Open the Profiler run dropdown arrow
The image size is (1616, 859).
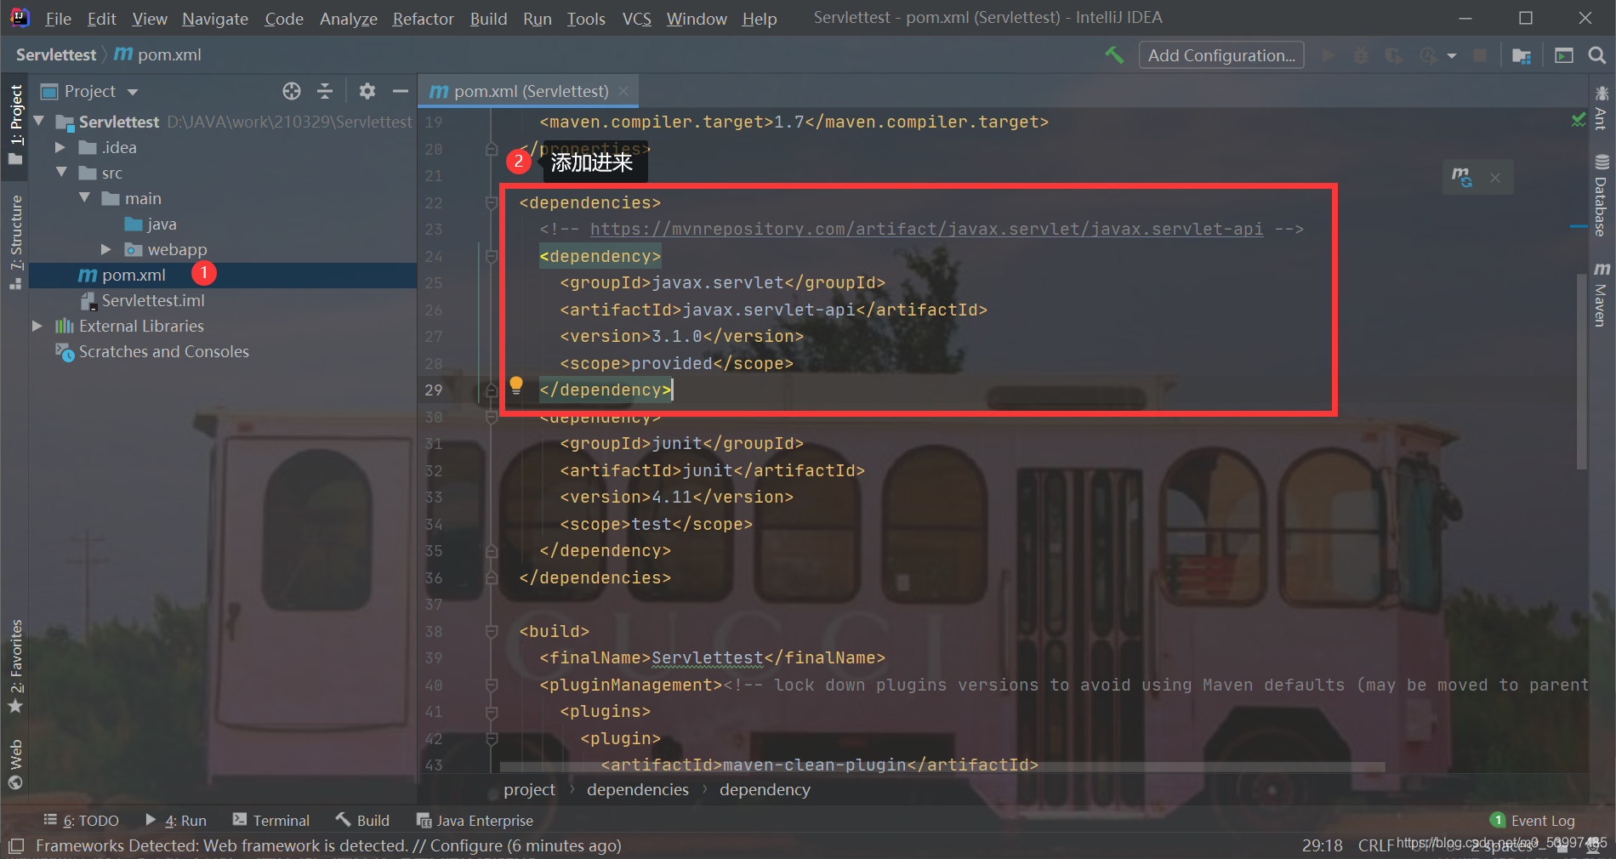click(1452, 56)
